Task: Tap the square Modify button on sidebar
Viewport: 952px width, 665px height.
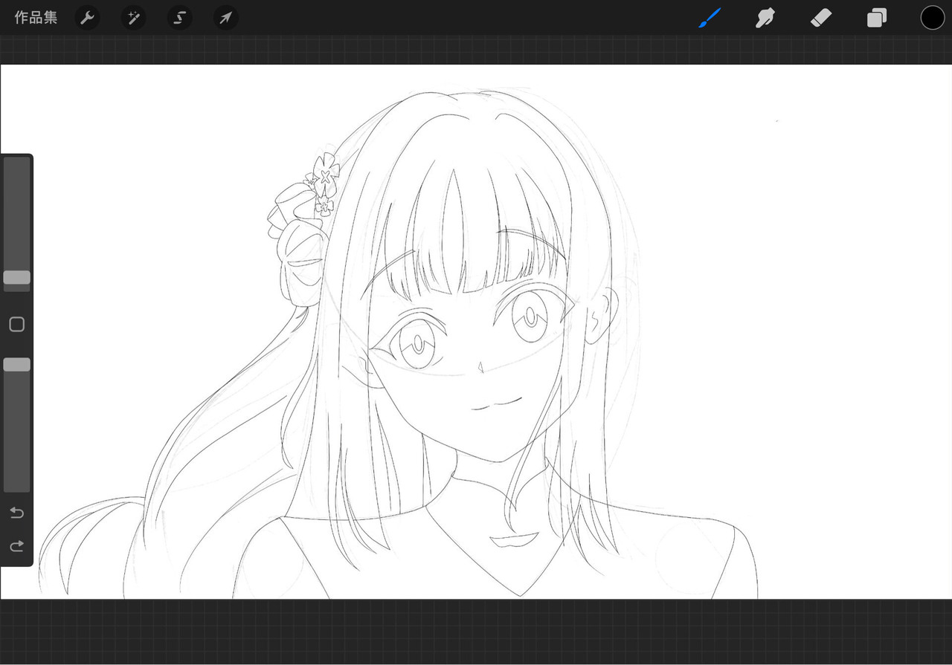Action: [x=16, y=325]
